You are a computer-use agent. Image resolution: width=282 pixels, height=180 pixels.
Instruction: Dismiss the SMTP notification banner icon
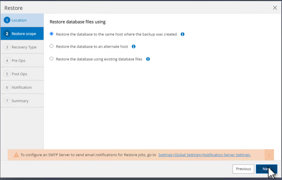coord(269,155)
